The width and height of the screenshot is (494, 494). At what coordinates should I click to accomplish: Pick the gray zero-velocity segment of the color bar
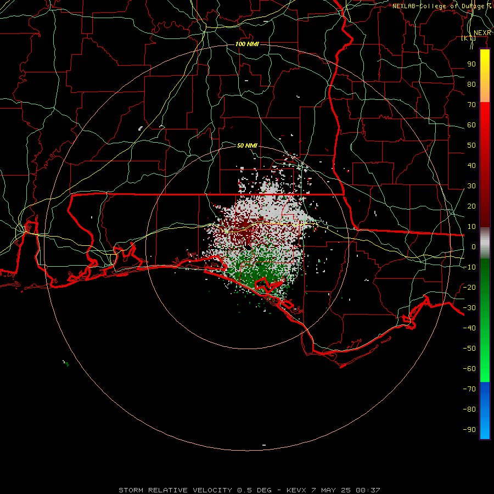[x=485, y=243]
